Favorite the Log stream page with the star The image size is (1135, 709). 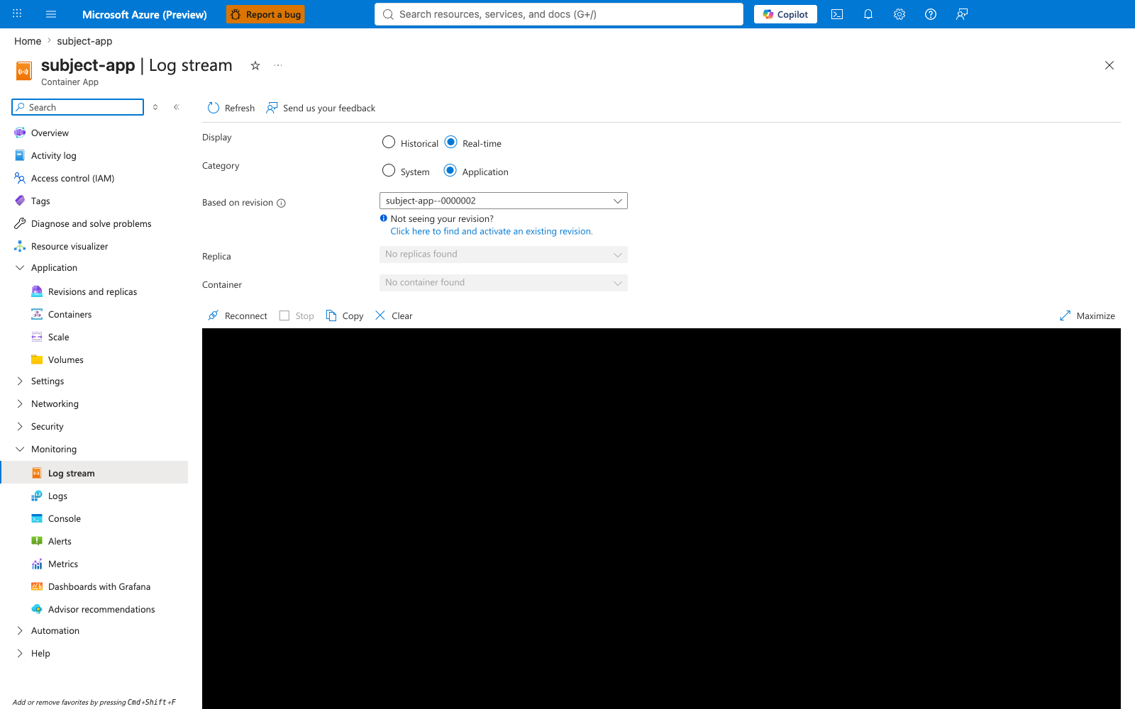255,65
